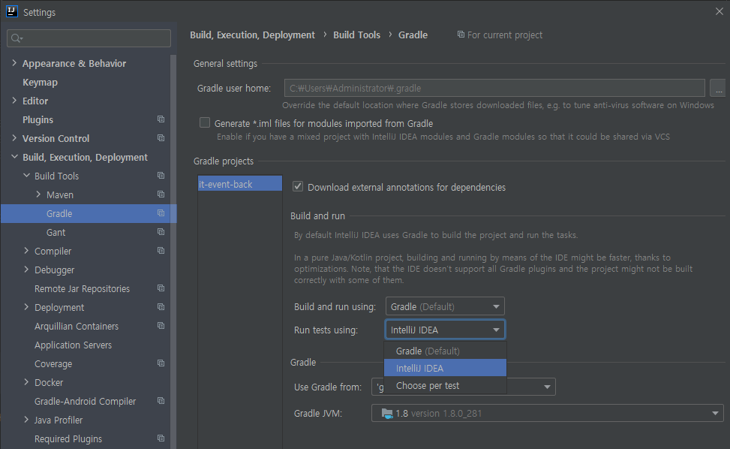730x449 pixels.
Task: Click the Gradle breadcrumb
Action: 413,35
